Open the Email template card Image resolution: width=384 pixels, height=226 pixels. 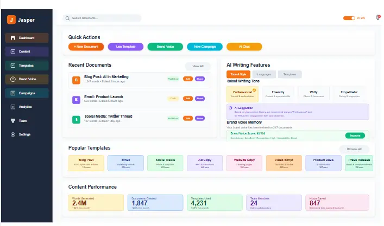(x=125, y=163)
